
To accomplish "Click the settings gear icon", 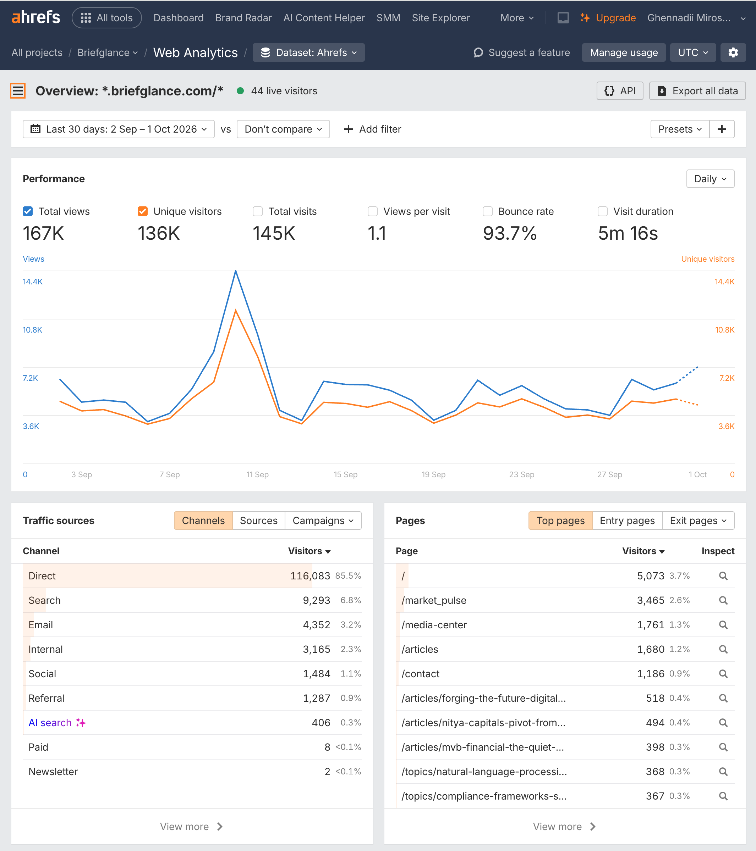I will point(733,52).
